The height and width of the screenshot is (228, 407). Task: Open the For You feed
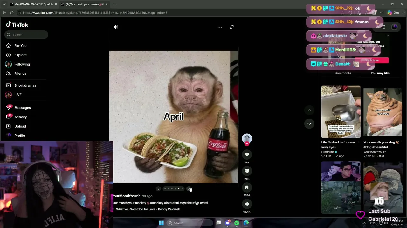pos(16,46)
